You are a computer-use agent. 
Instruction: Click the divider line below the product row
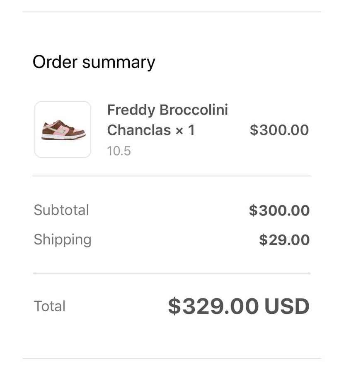(x=172, y=176)
